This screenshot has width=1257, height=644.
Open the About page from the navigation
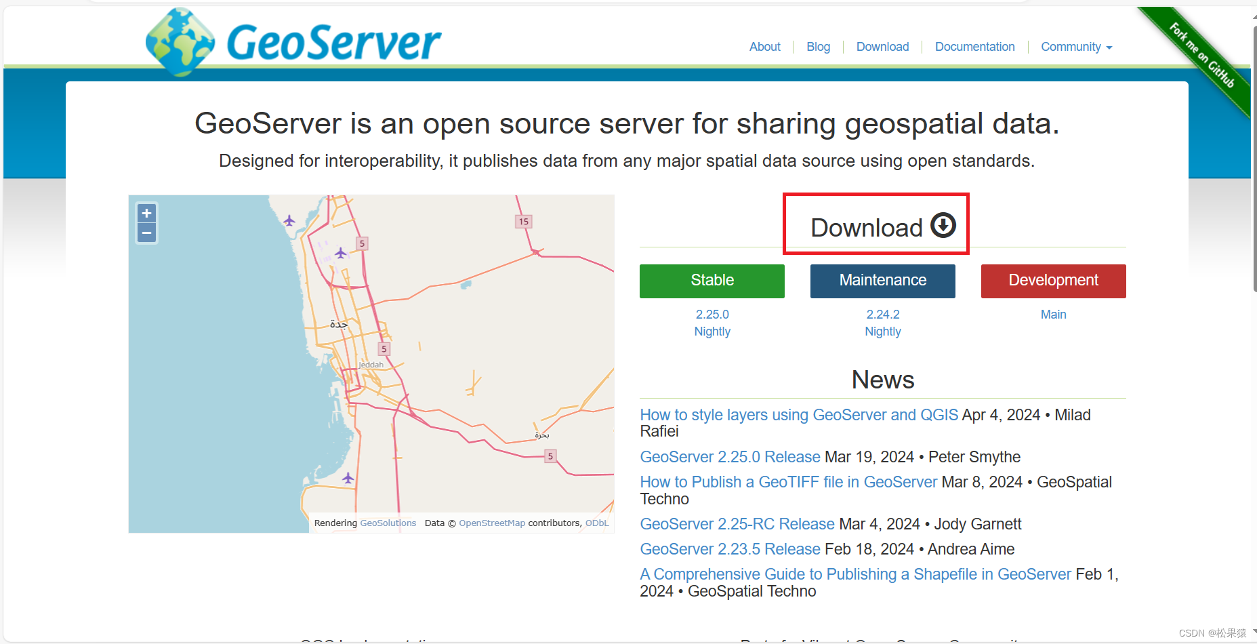point(764,47)
